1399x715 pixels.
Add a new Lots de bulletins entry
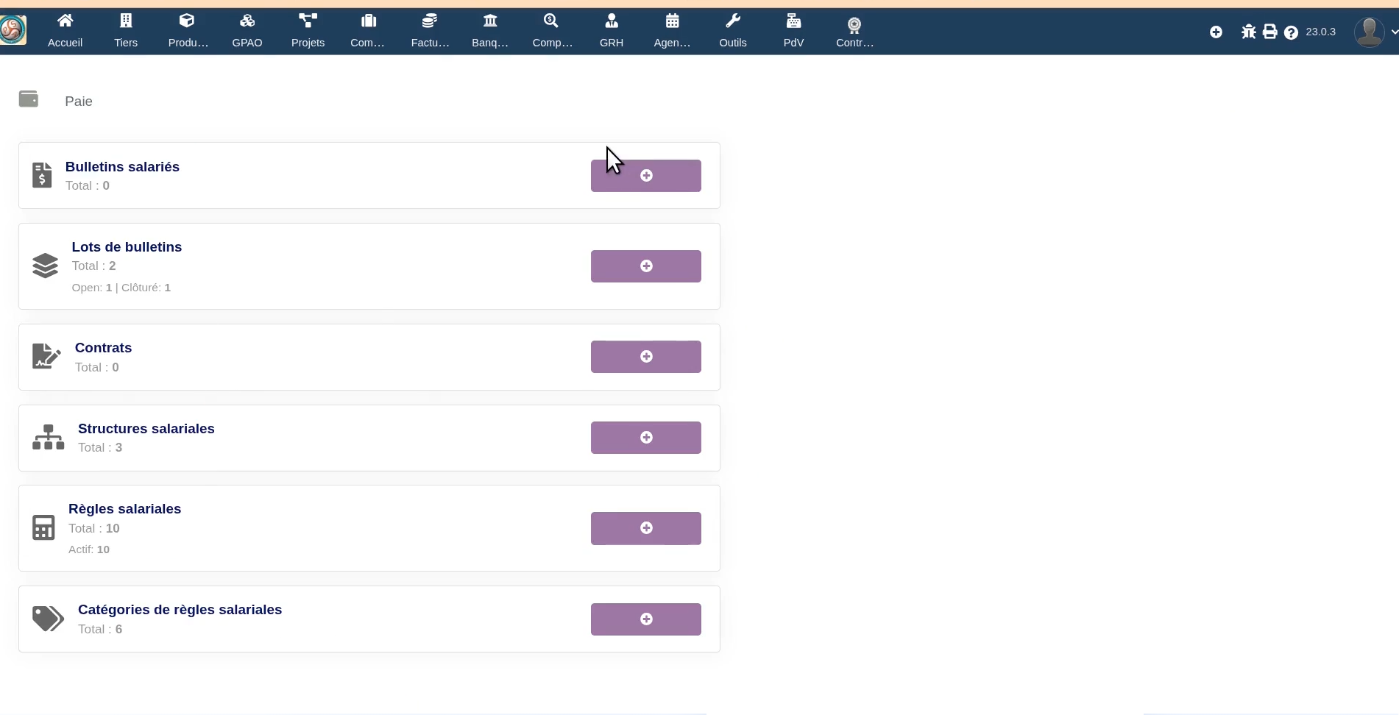(646, 266)
